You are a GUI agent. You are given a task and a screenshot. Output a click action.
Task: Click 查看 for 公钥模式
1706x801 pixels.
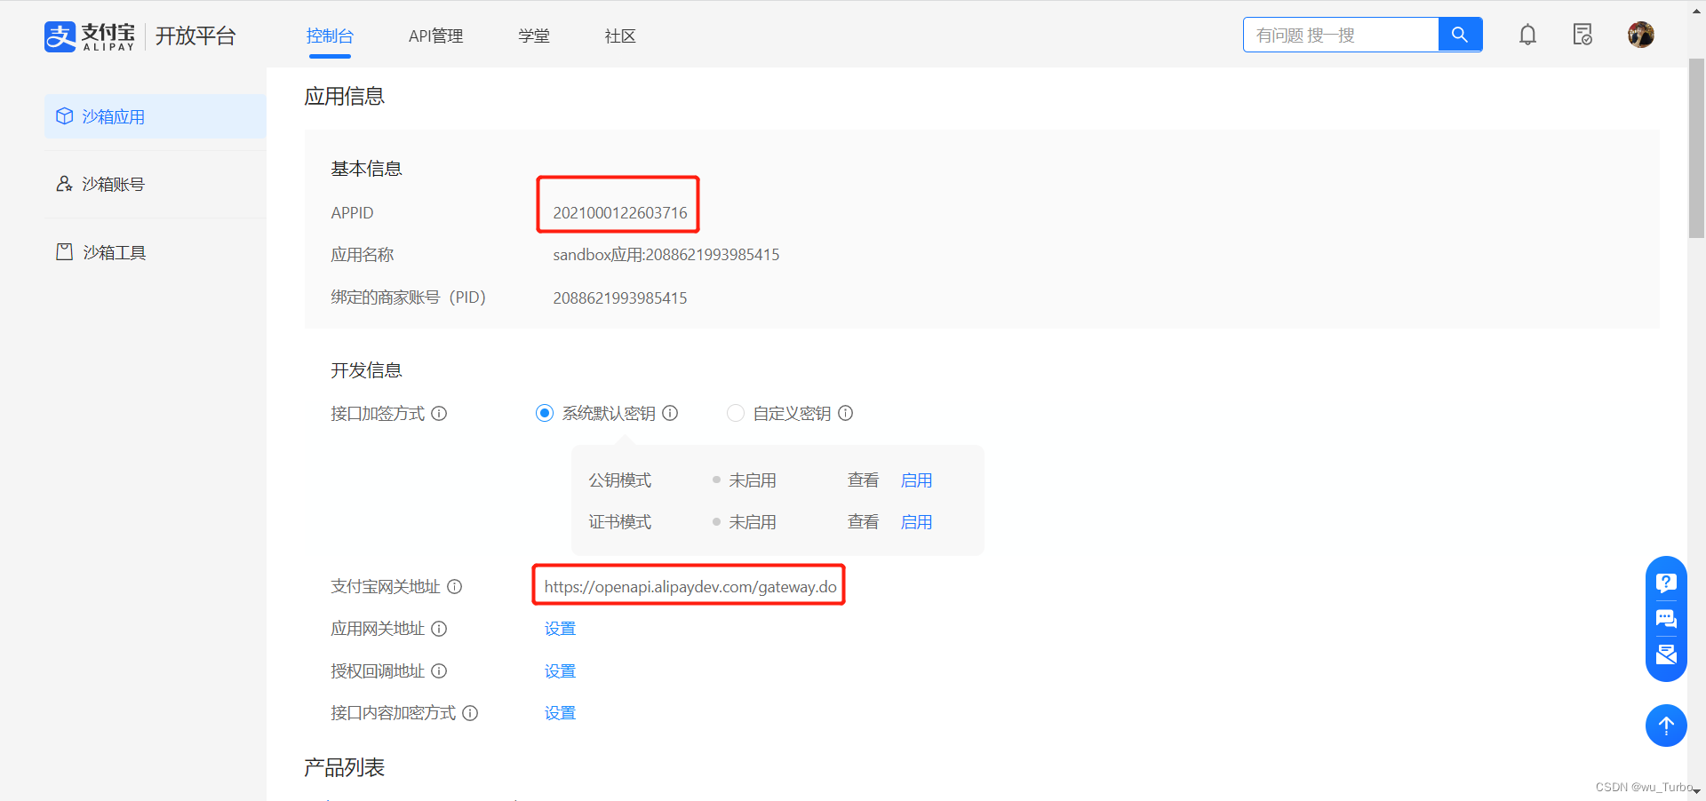tap(863, 480)
